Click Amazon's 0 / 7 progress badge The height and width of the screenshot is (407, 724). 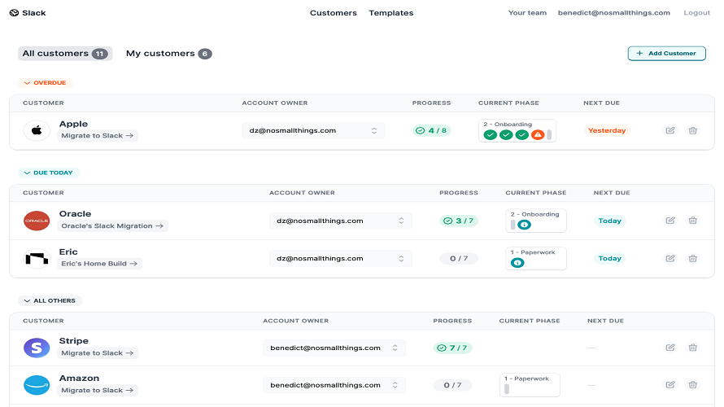pyautogui.click(x=452, y=385)
